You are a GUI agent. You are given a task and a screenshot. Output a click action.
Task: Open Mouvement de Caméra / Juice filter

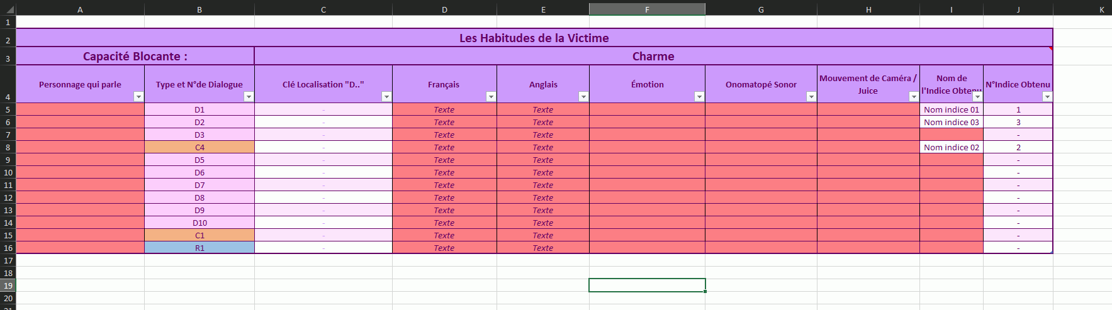(x=914, y=97)
